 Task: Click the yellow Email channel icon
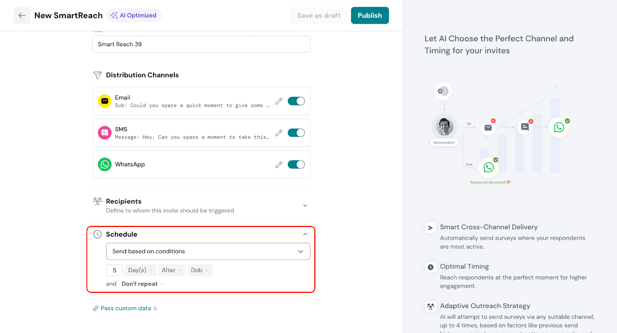coord(105,101)
